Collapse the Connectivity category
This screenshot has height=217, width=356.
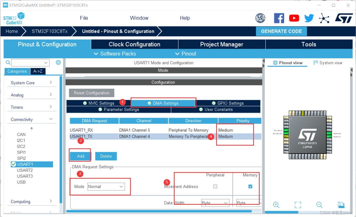(x=32, y=120)
